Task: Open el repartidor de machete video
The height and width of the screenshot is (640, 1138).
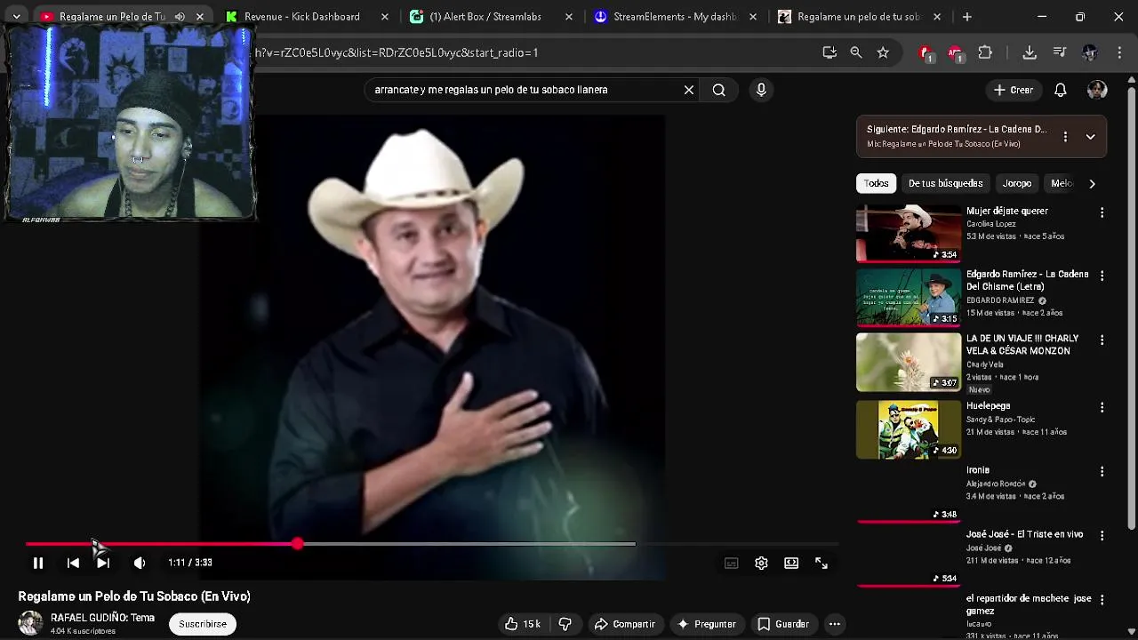Action: (x=1029, y=604)
